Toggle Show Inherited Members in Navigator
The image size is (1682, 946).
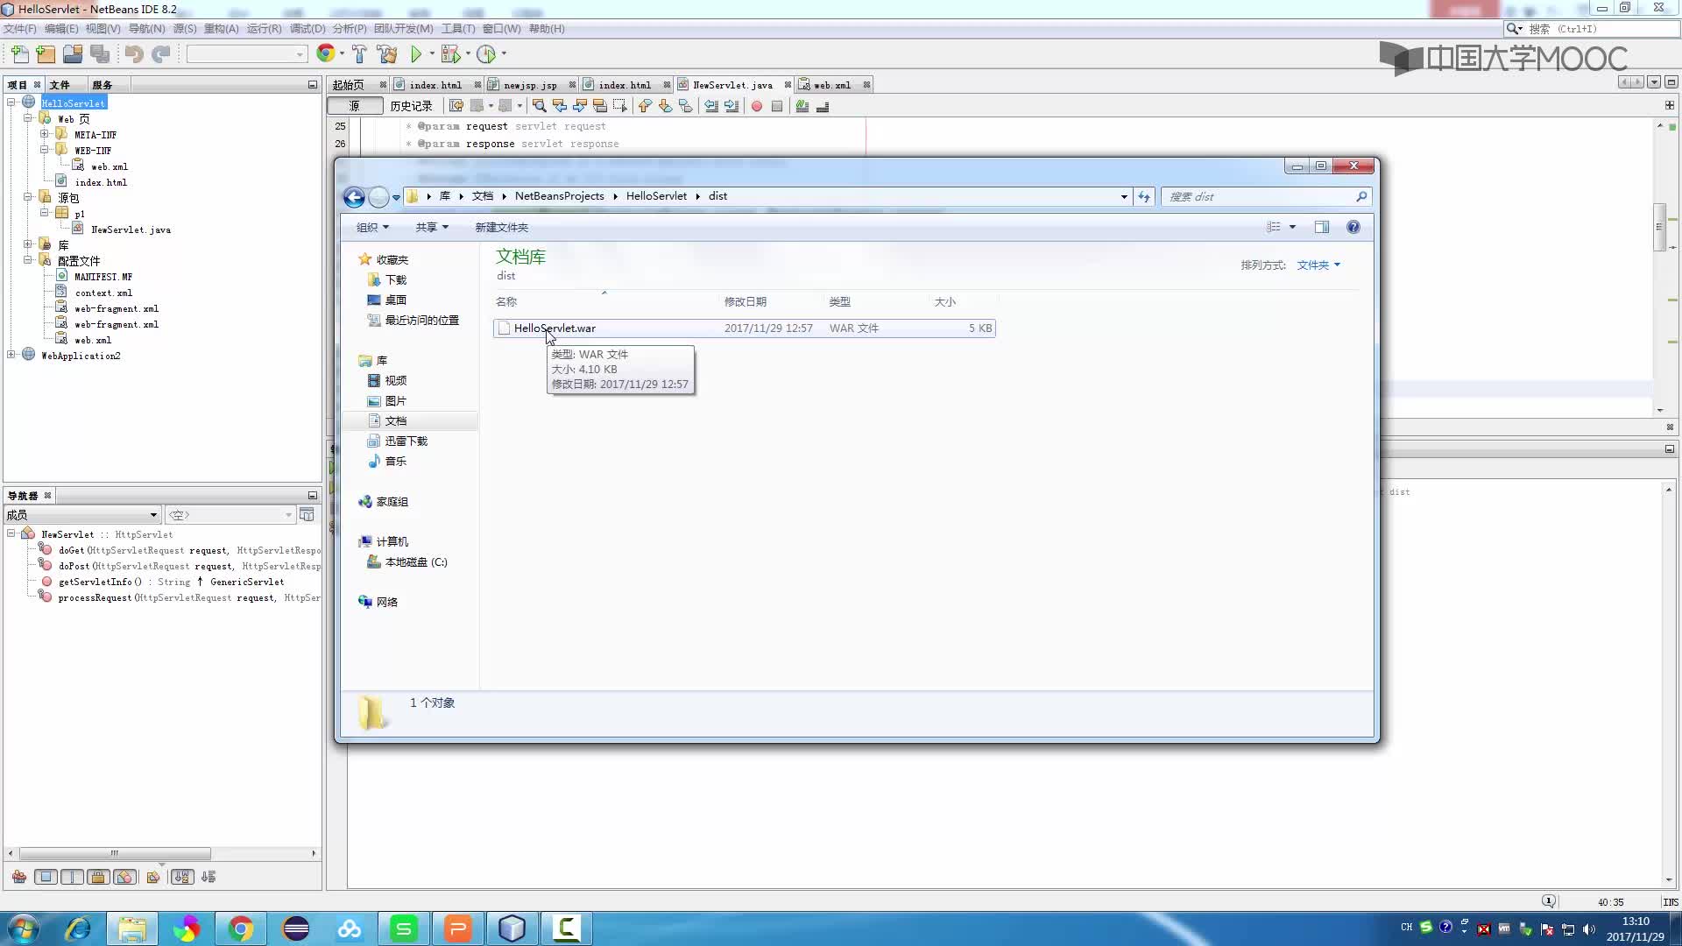pos(19,877)
